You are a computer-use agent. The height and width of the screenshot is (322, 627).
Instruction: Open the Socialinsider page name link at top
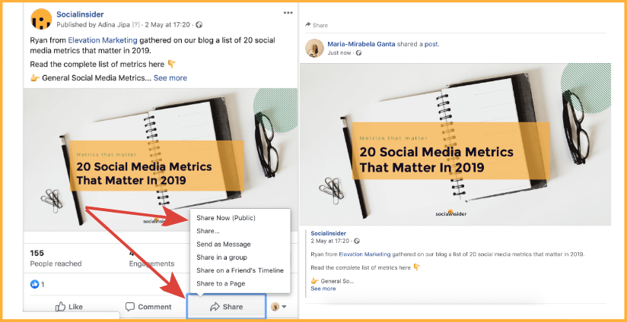78,14
